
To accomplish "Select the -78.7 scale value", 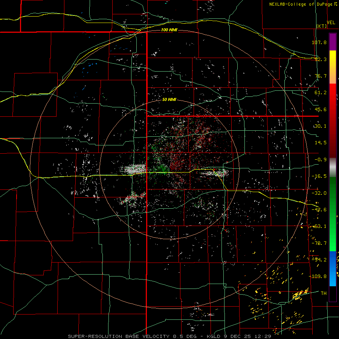I will pyautogui.click(x=319, y=243).
